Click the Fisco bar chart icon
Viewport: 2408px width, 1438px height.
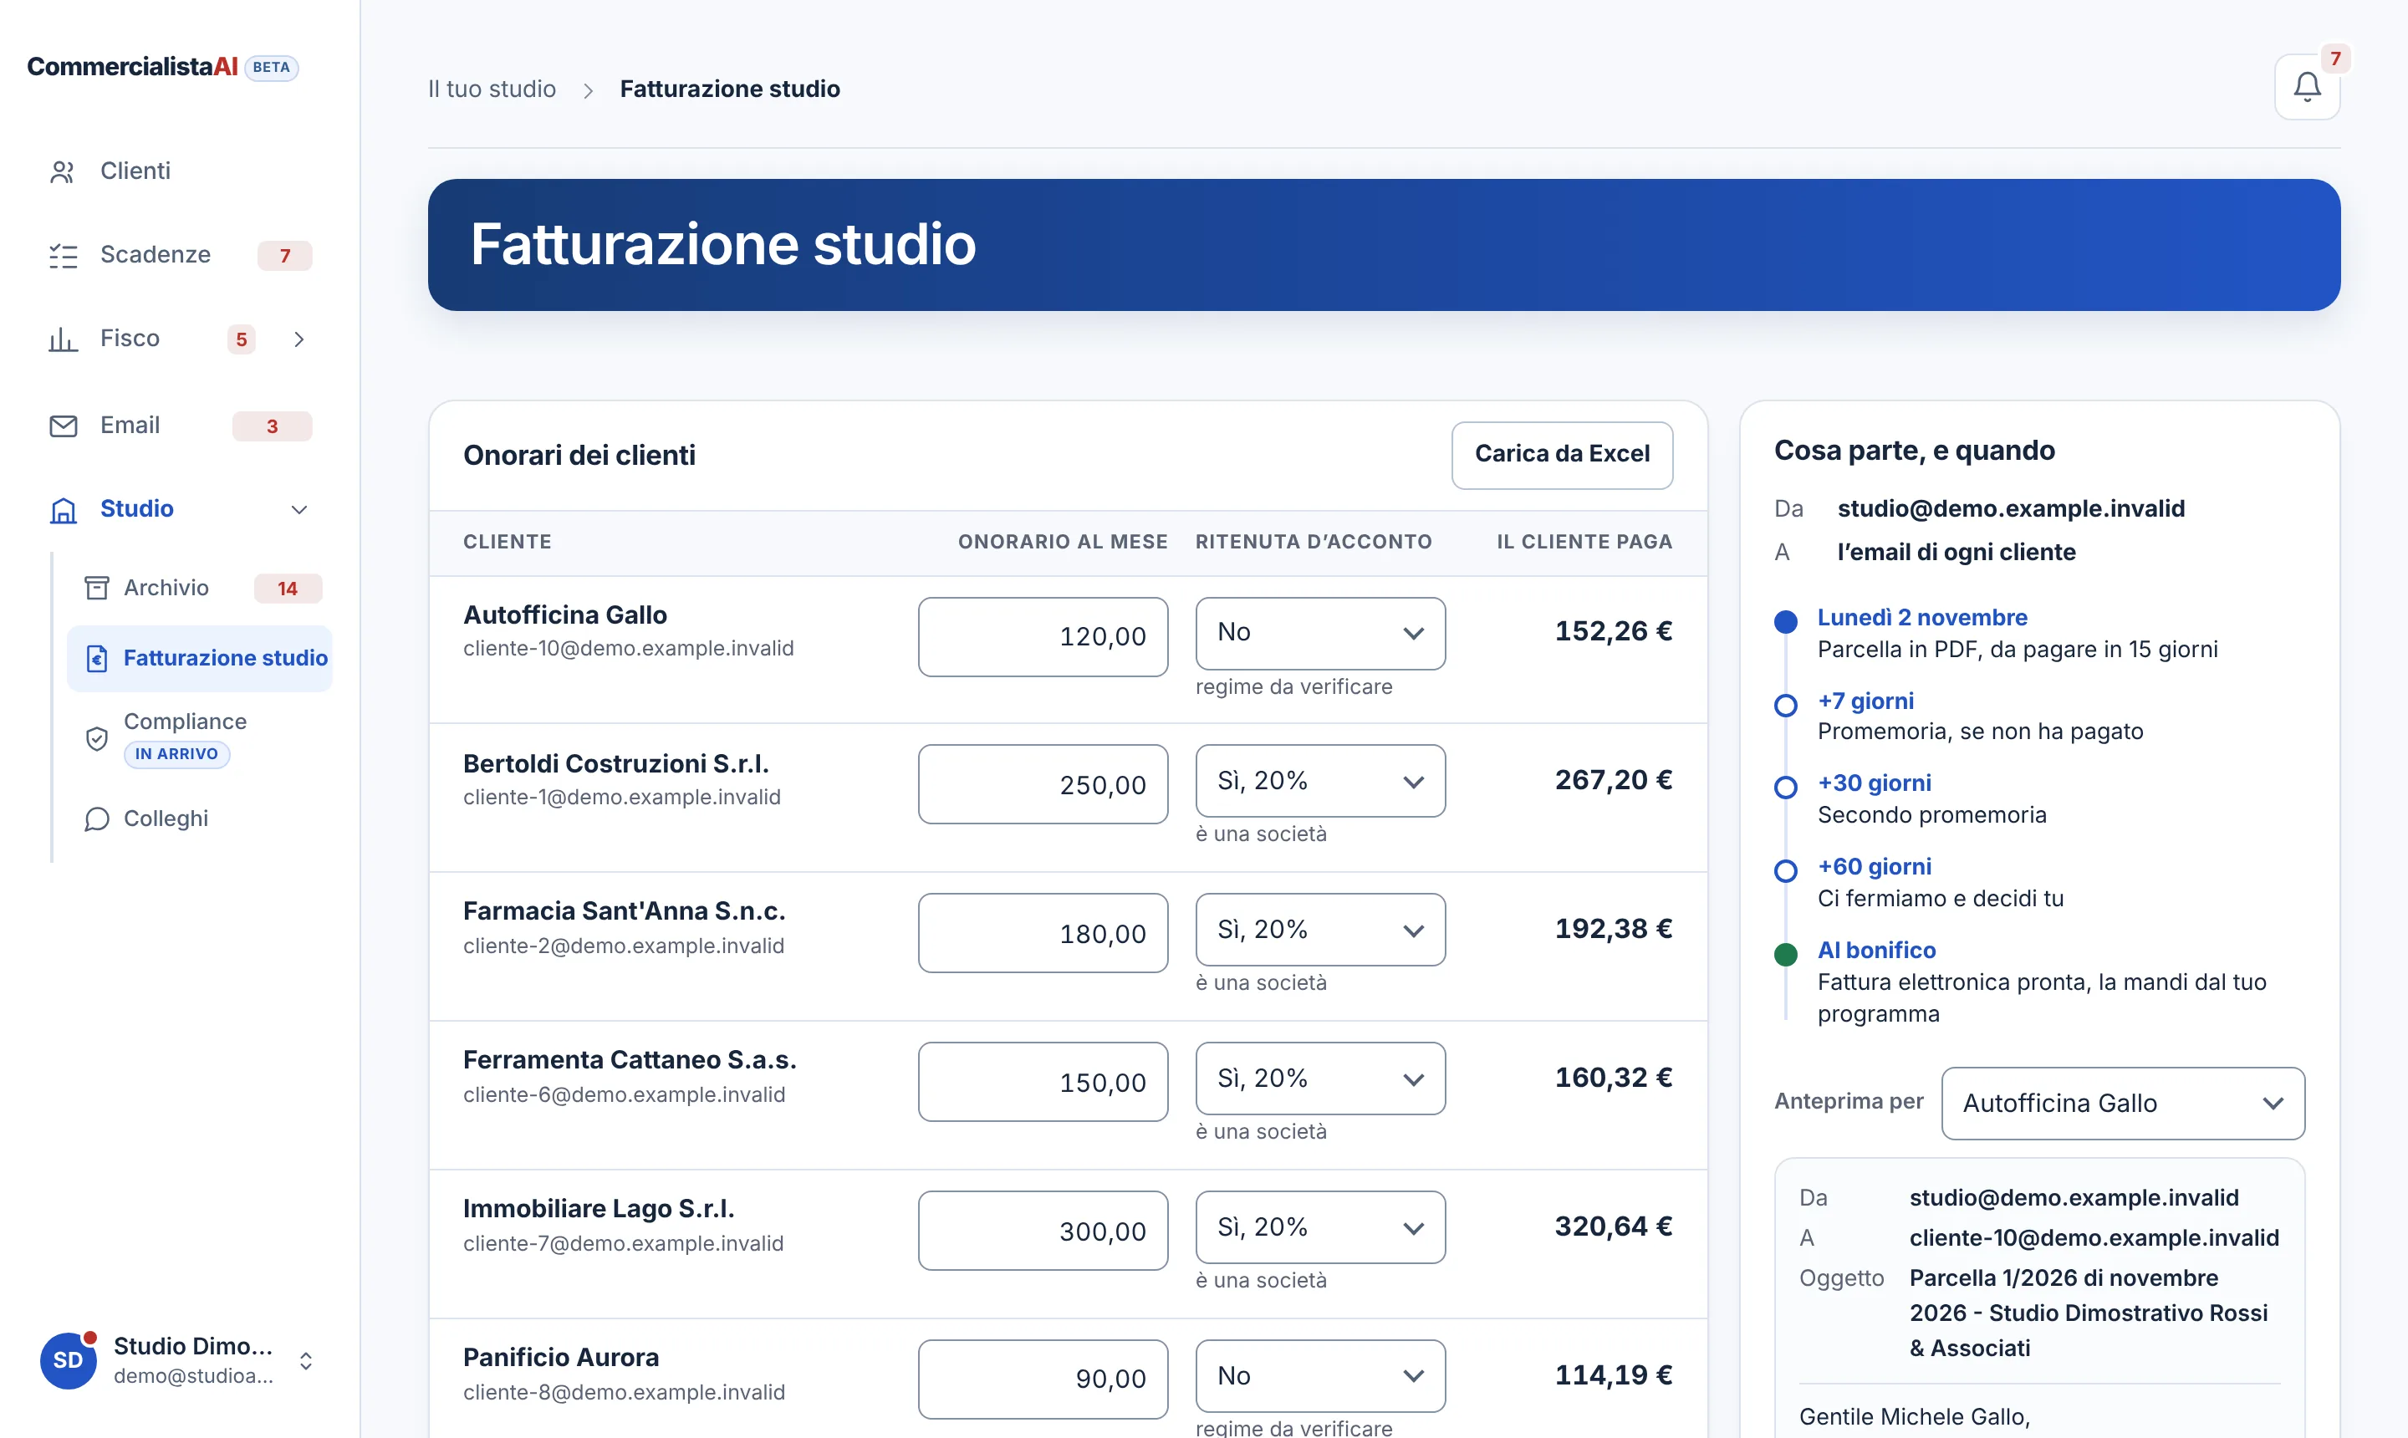coord(63,339)
